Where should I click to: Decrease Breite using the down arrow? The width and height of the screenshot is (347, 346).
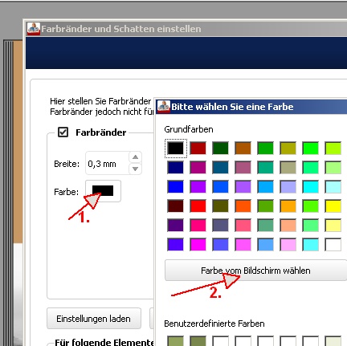click(x=135, y=169)
